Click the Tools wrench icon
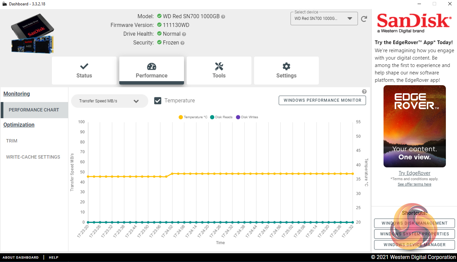The image size is (457, 262). coord(219,66)
